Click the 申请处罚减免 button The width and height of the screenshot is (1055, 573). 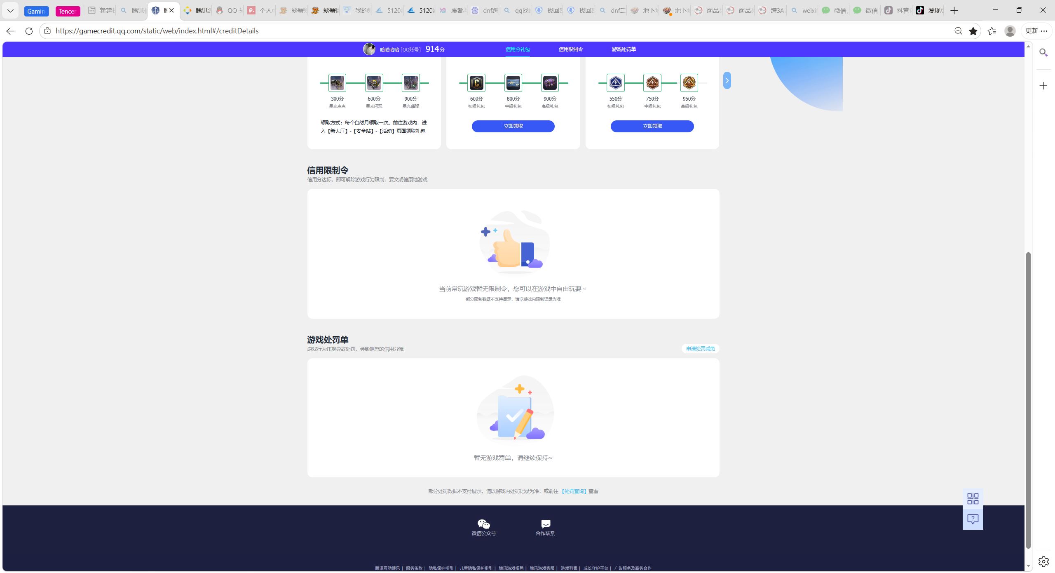tap(700, 349)
